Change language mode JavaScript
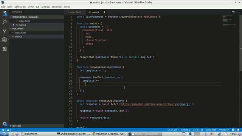Screen dimensions: 242x136 (x=211, y=130)
